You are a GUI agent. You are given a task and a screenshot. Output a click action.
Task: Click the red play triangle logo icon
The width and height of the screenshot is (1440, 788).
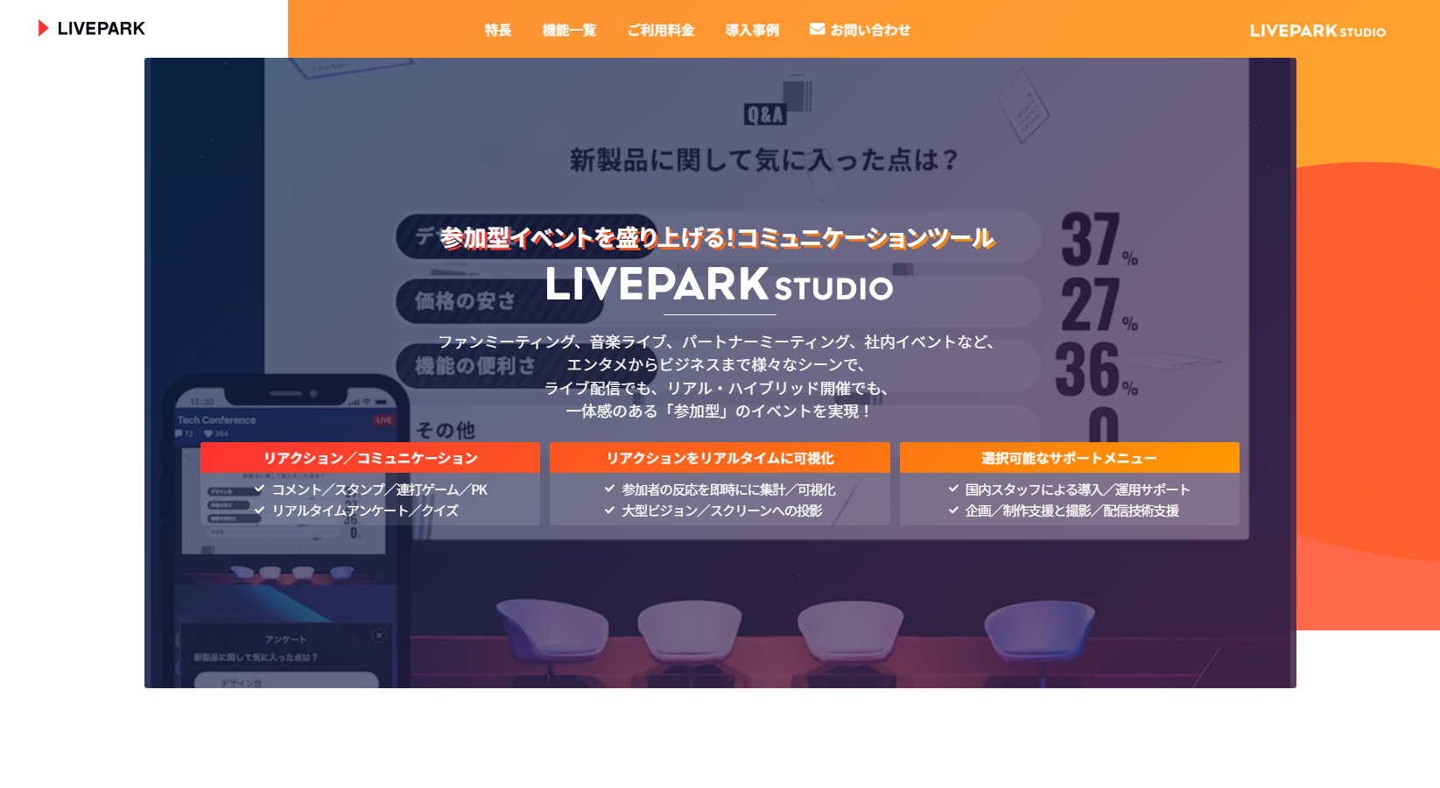pyautogui.click(x=43, y=28)
